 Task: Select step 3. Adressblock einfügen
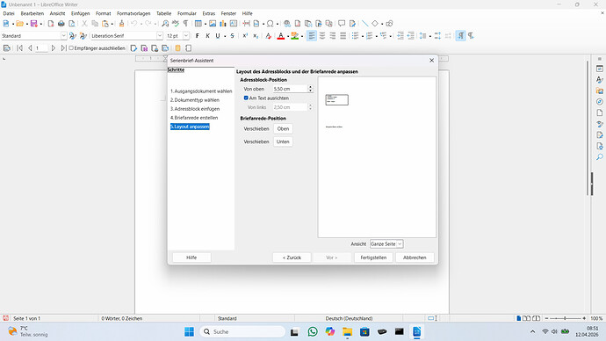point(195,109)
